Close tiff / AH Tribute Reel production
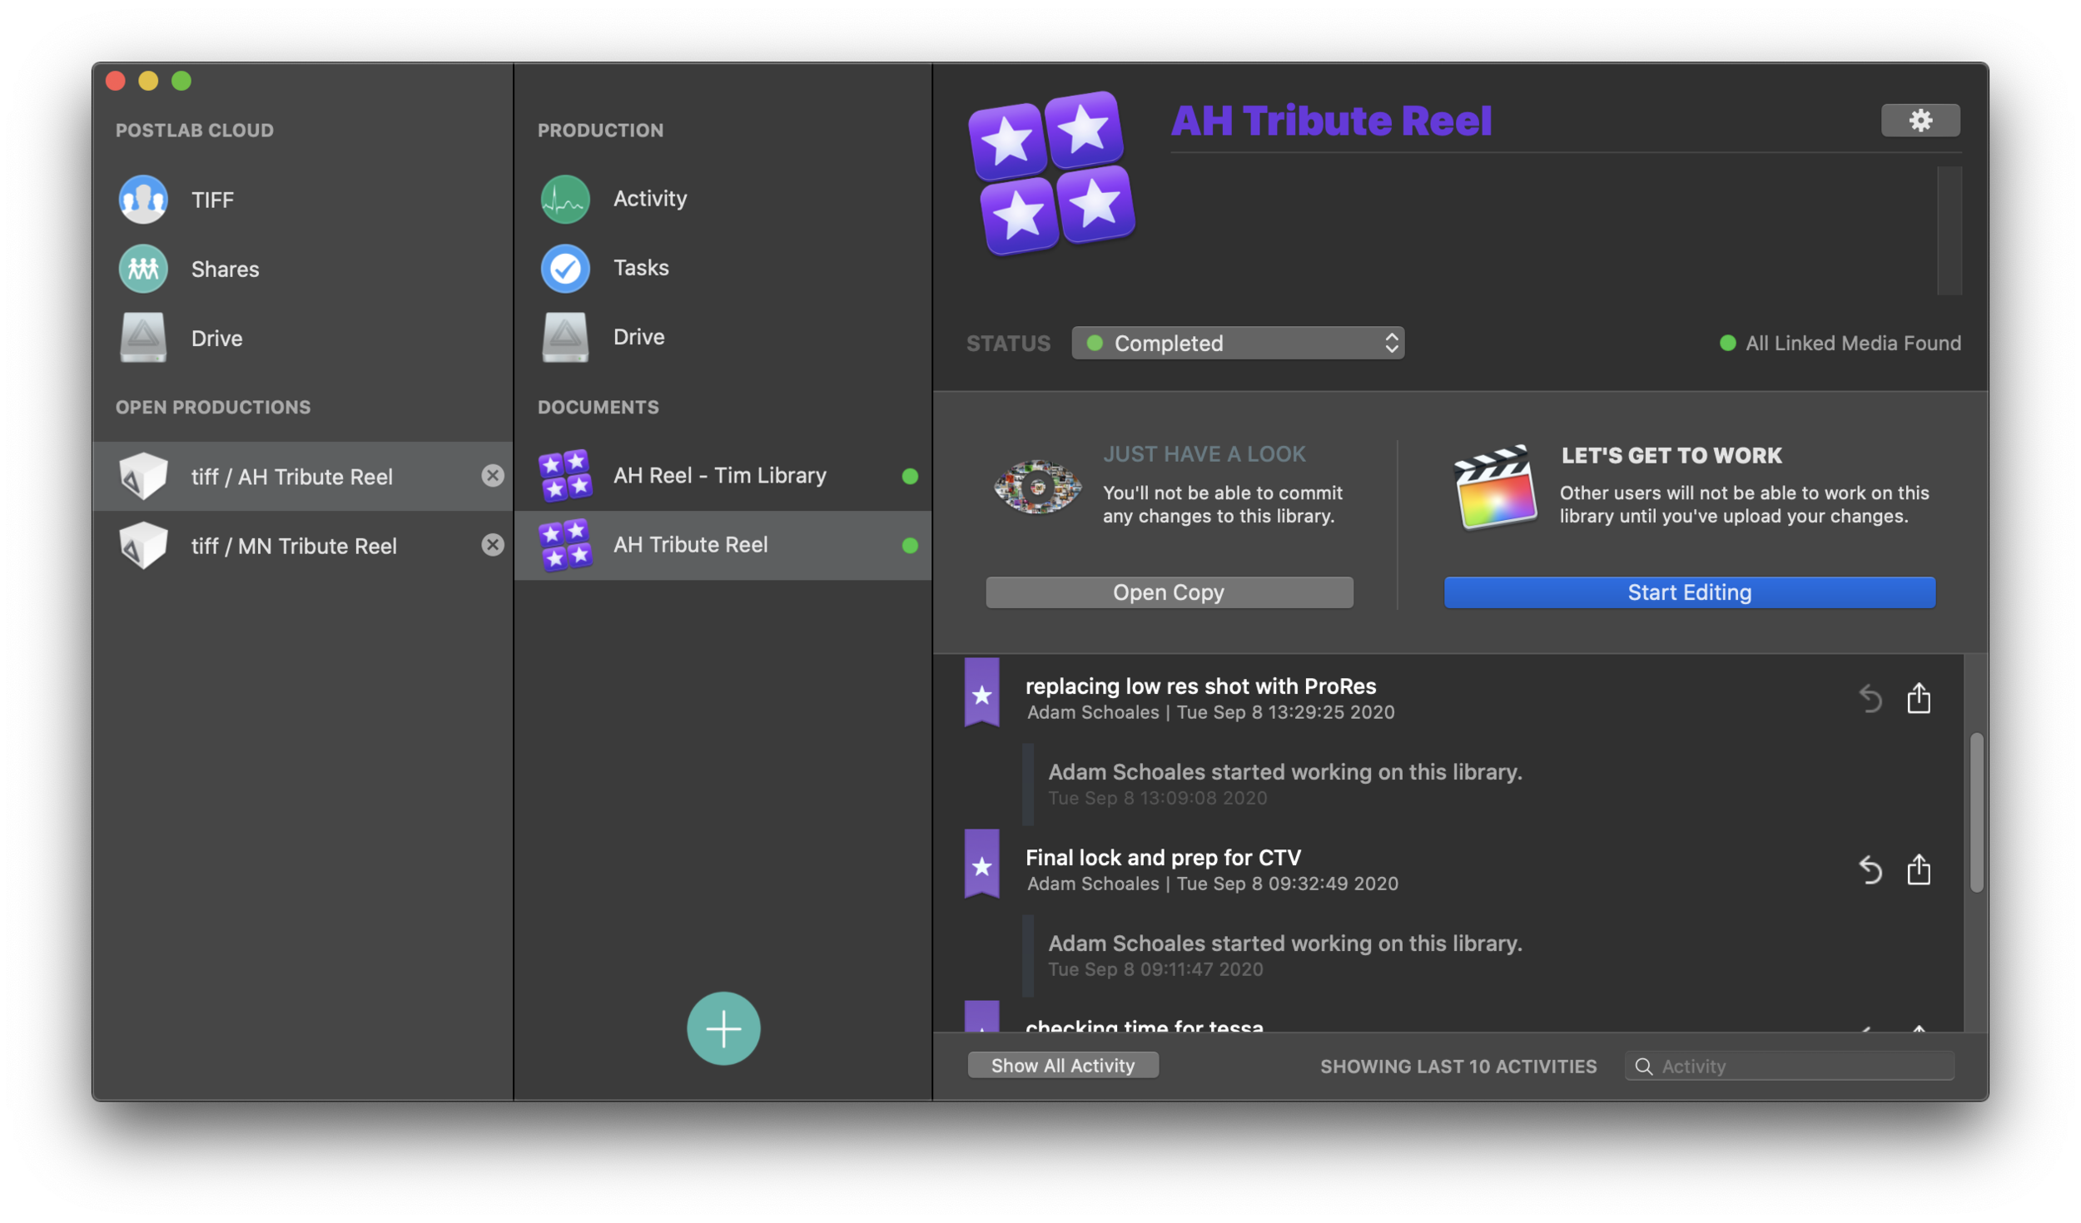Viewport: 2081px width, 1223px height. 493,476
